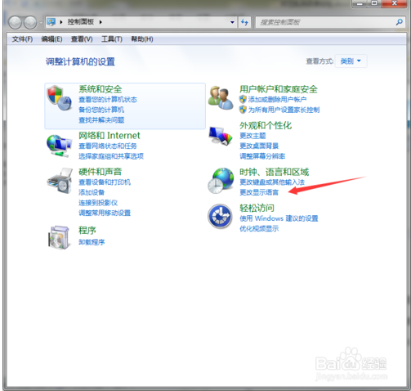Open the 系统和安全 shield icon
This screenshot has width=411, height=391.
click(x=59, y=98)
